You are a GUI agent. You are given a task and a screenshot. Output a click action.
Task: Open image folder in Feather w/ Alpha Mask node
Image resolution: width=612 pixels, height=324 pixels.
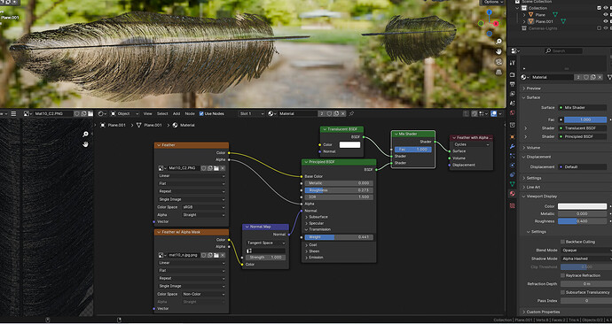[x=216, y=255]
